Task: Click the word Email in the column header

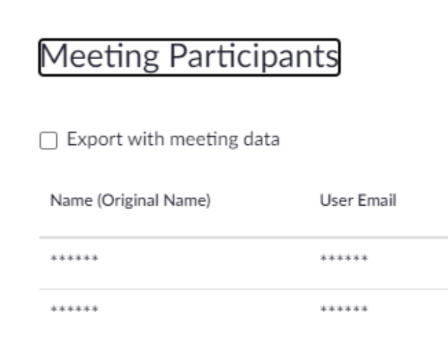Action: [x=377, y=200]
